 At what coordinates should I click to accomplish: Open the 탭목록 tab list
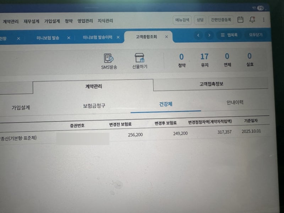[229, 35]
